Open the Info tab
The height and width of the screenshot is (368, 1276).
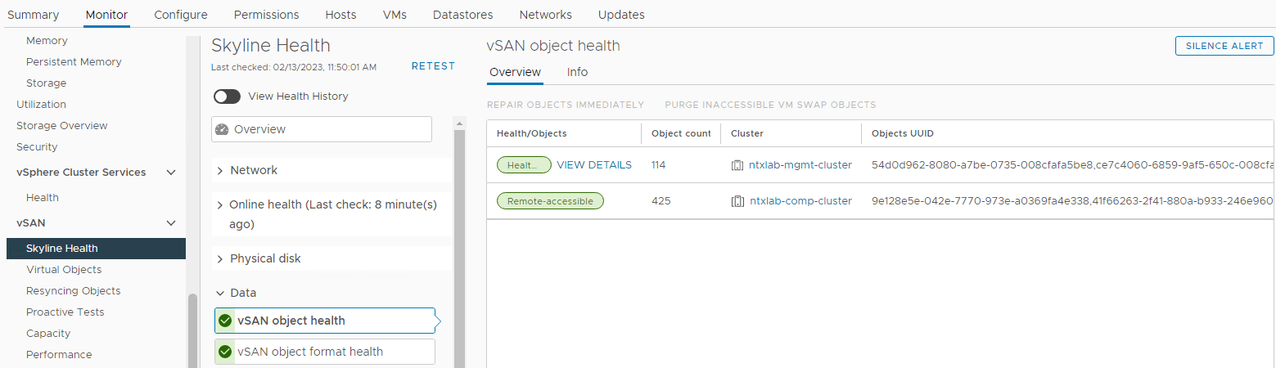click(577, 72)
